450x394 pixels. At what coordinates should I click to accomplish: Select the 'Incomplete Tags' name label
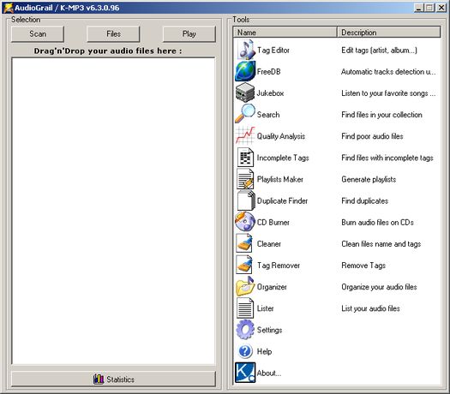point(283,158)
